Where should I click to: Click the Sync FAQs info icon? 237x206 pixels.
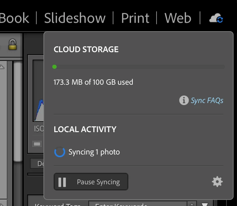[x=184, y=100]
